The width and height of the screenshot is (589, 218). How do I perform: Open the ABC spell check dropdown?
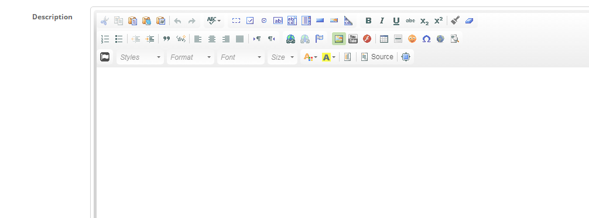click(214, 21)
